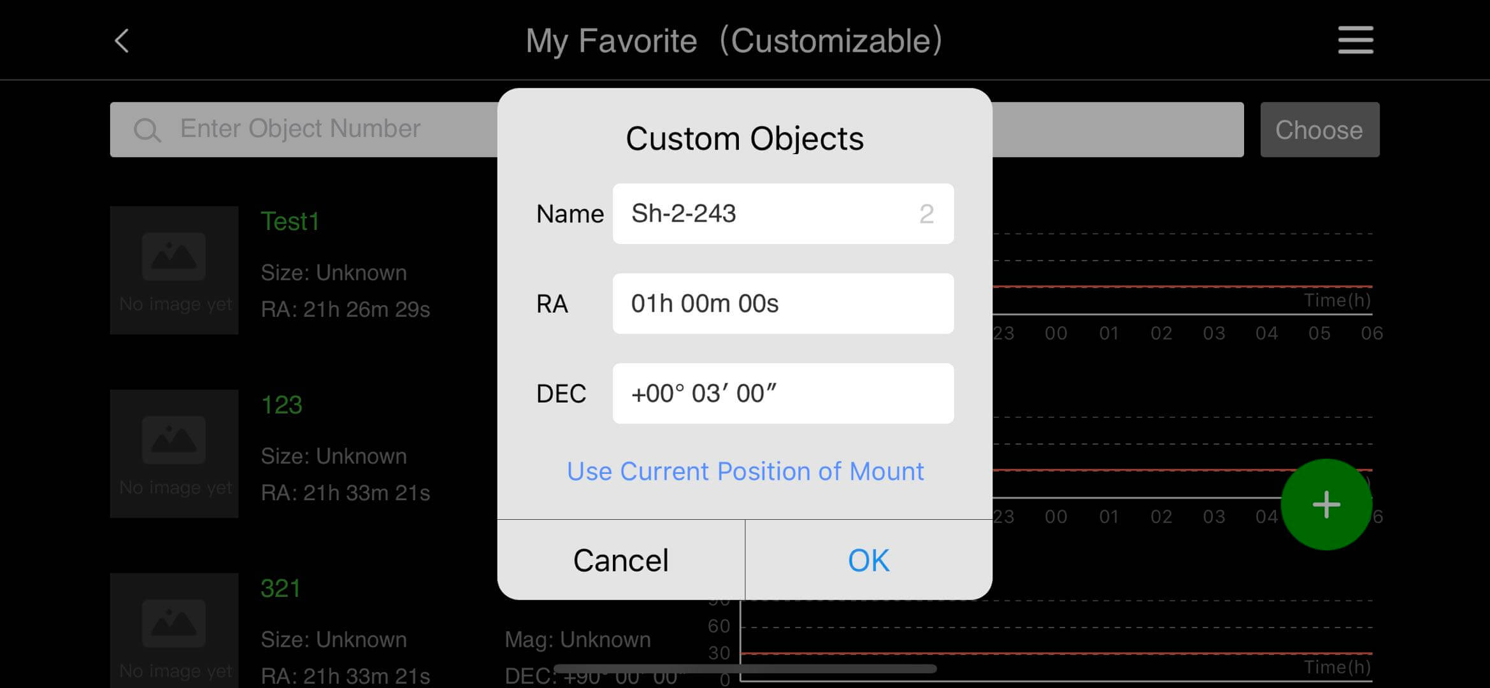Tap the Test1 image placeholder thumbnail
The image size is (1490, 688).
(174, 269)
